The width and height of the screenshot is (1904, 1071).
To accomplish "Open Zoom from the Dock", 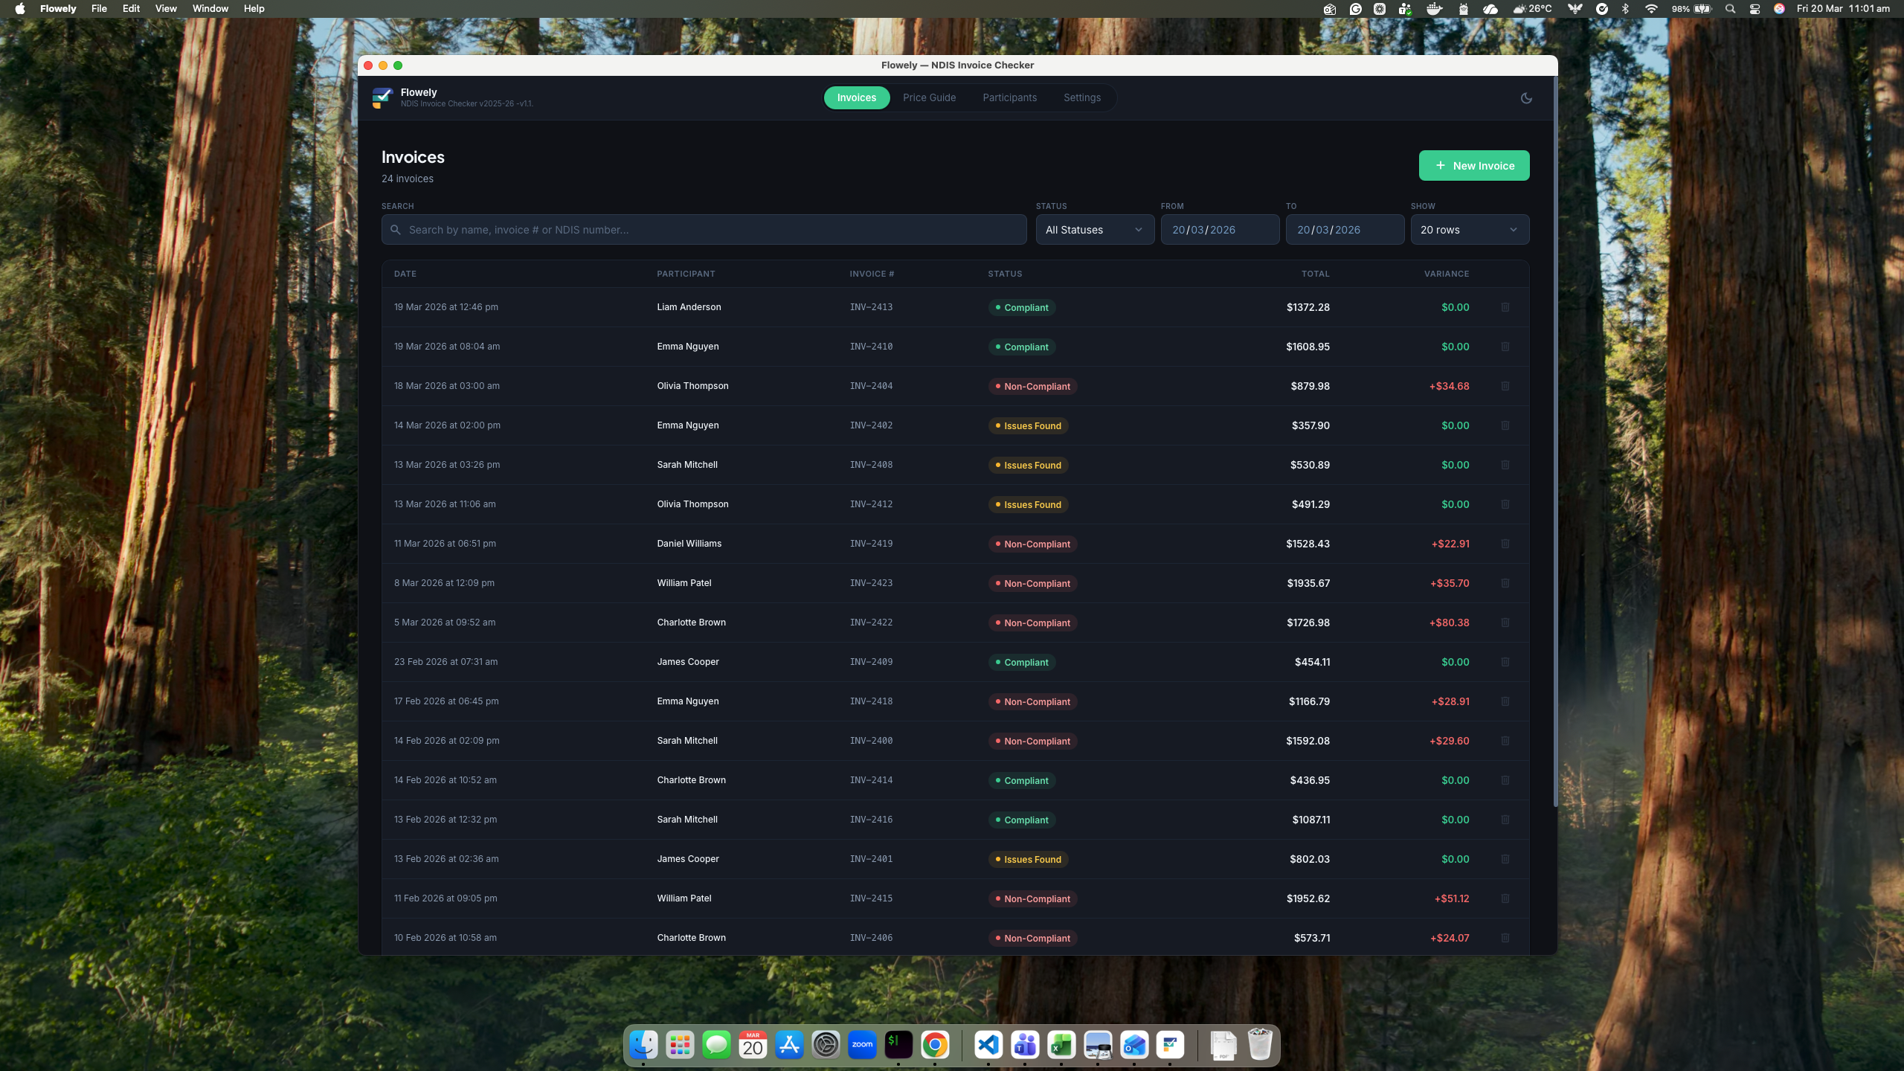I will pos(861,1045).
